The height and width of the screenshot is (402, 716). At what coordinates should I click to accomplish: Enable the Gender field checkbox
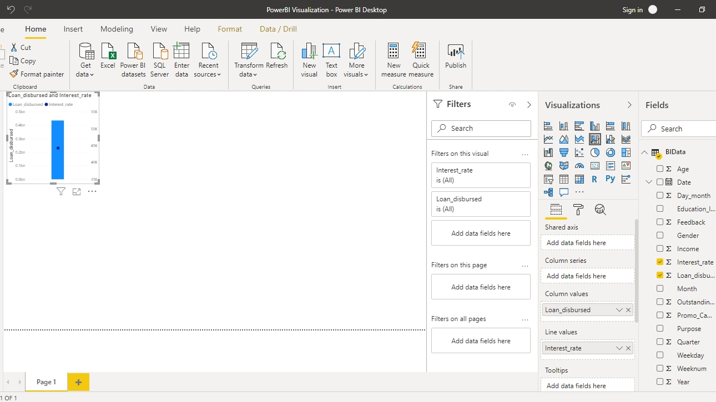660,236
